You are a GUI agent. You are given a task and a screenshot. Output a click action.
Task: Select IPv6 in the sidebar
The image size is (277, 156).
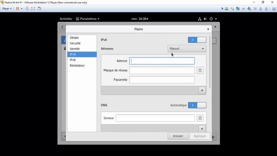[x=82, y=60]
